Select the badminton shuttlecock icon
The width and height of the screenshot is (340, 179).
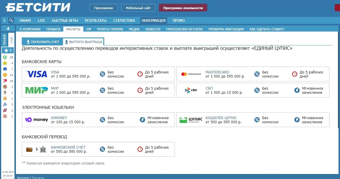point(5,104)
